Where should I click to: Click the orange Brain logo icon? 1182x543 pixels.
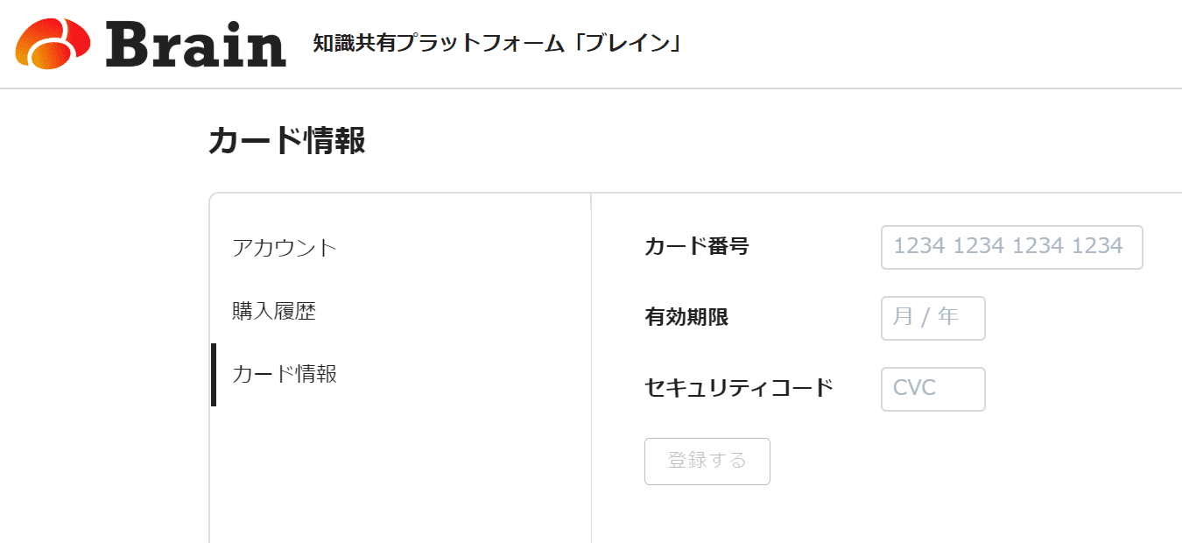click(53, 43)
